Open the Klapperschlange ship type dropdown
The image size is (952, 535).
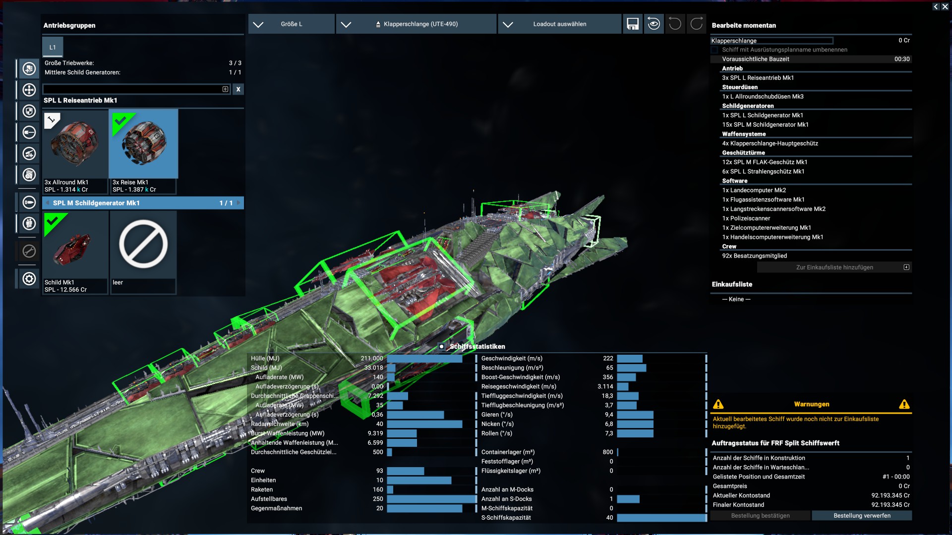[416, 24]
